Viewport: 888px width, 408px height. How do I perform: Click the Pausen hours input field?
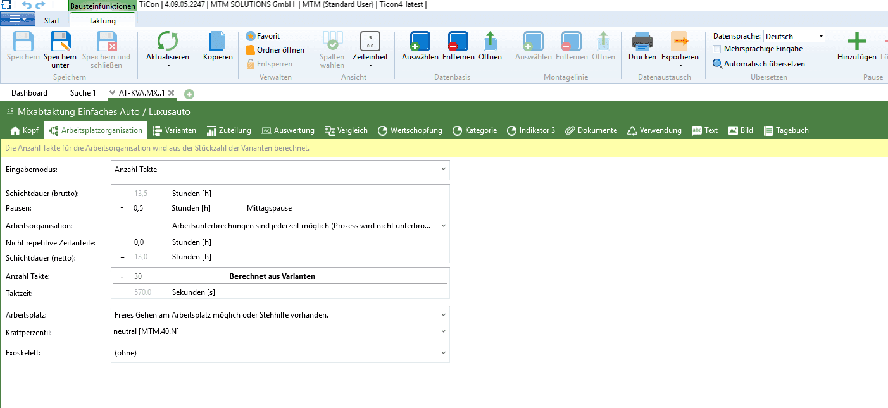click(139, 207)
